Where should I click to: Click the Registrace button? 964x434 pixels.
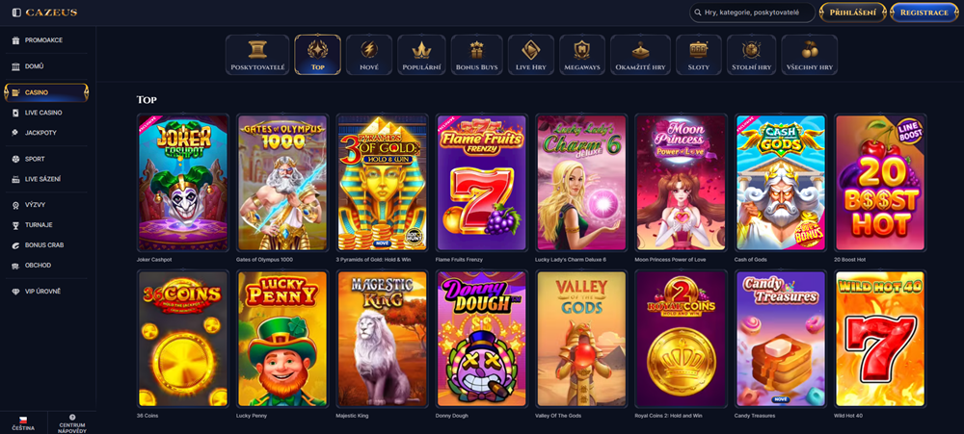point(924,13)
